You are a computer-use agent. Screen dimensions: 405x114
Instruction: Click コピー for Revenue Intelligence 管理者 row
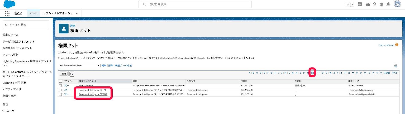66,94
